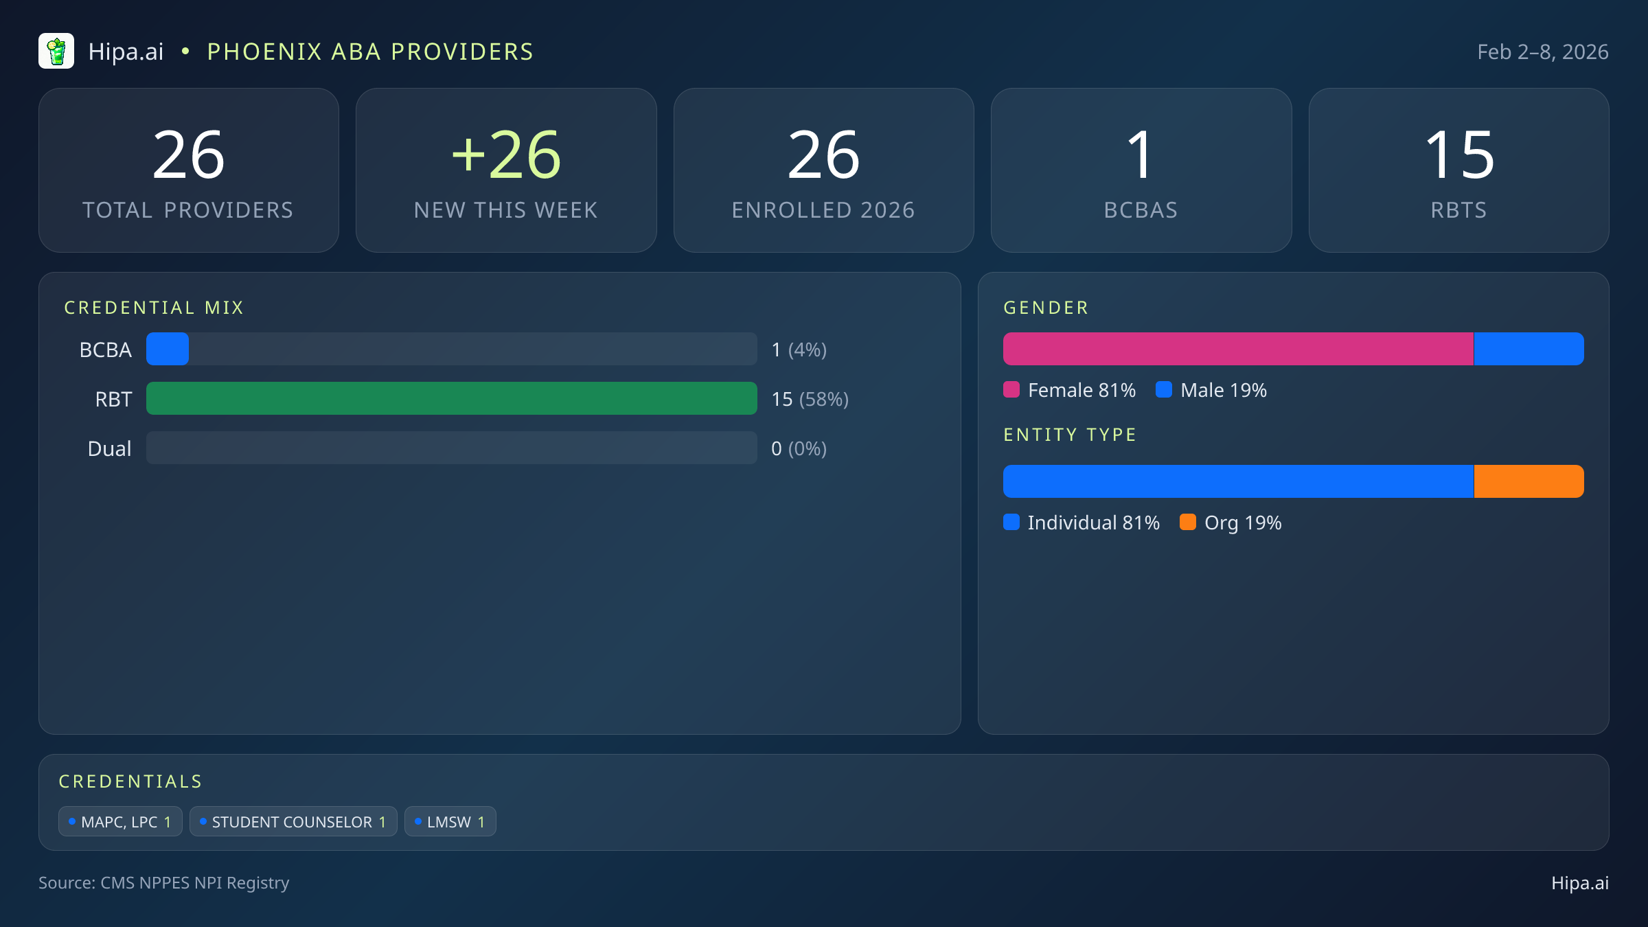Click the Hipa.ai logo icon
The width and height of the screenshot is (1648, 927).
[x=56, y=51]
